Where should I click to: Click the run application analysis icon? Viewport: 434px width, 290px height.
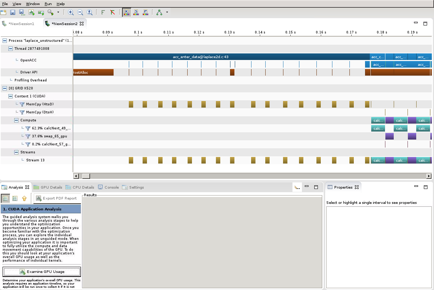tap(32, 12)
